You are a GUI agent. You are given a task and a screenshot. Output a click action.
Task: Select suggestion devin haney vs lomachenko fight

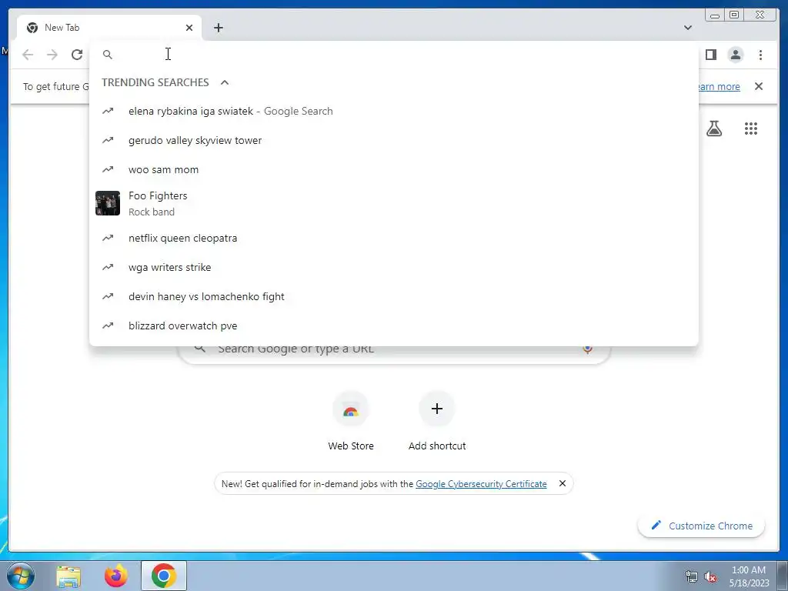(x=394, y=296)
